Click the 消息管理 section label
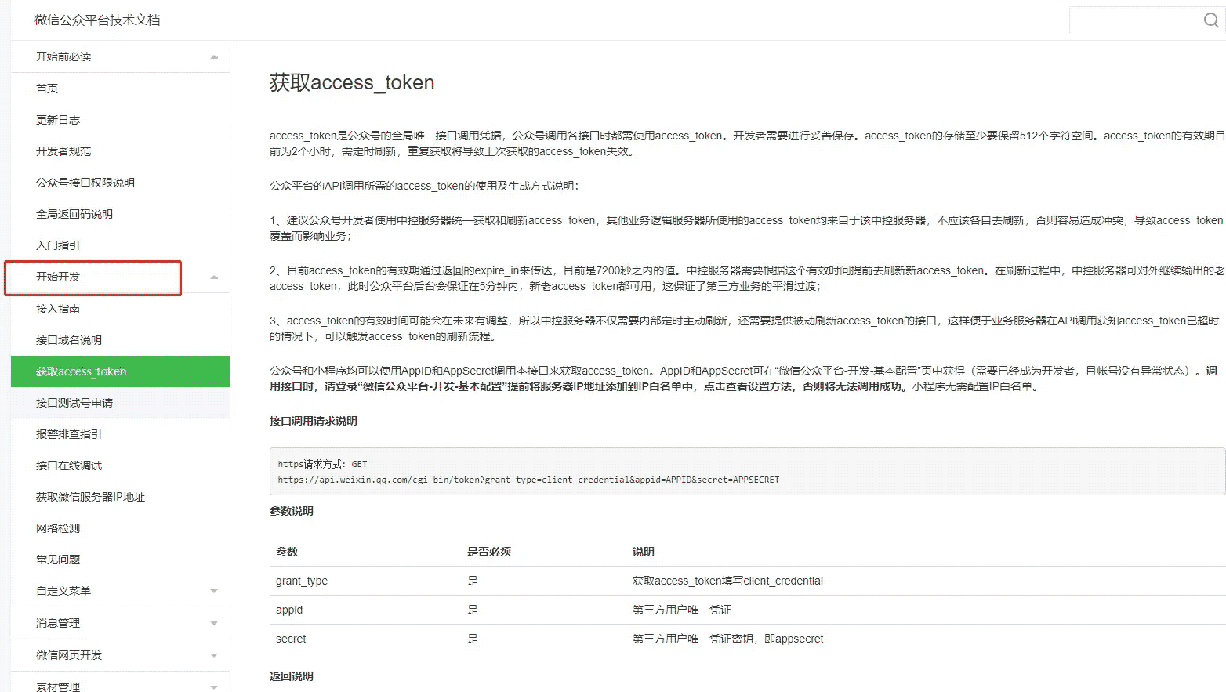This screenshot has width=1226, height=692. (58, 623)
